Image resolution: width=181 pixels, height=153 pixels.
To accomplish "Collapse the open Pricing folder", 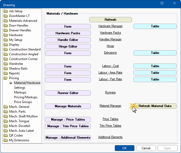I will (6, 78).
